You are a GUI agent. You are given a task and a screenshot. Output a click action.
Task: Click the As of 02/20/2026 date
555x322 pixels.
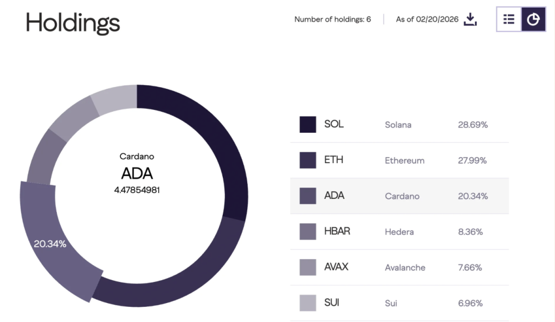427,20
